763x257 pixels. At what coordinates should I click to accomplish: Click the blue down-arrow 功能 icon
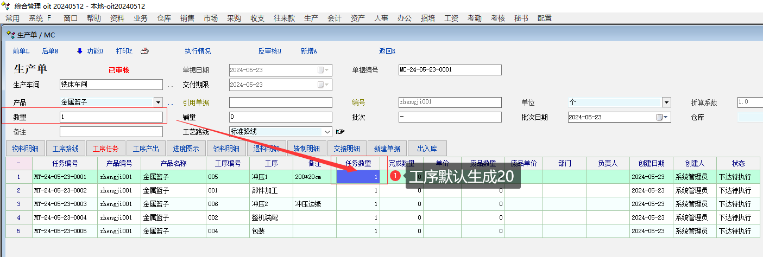click(79, 52)
